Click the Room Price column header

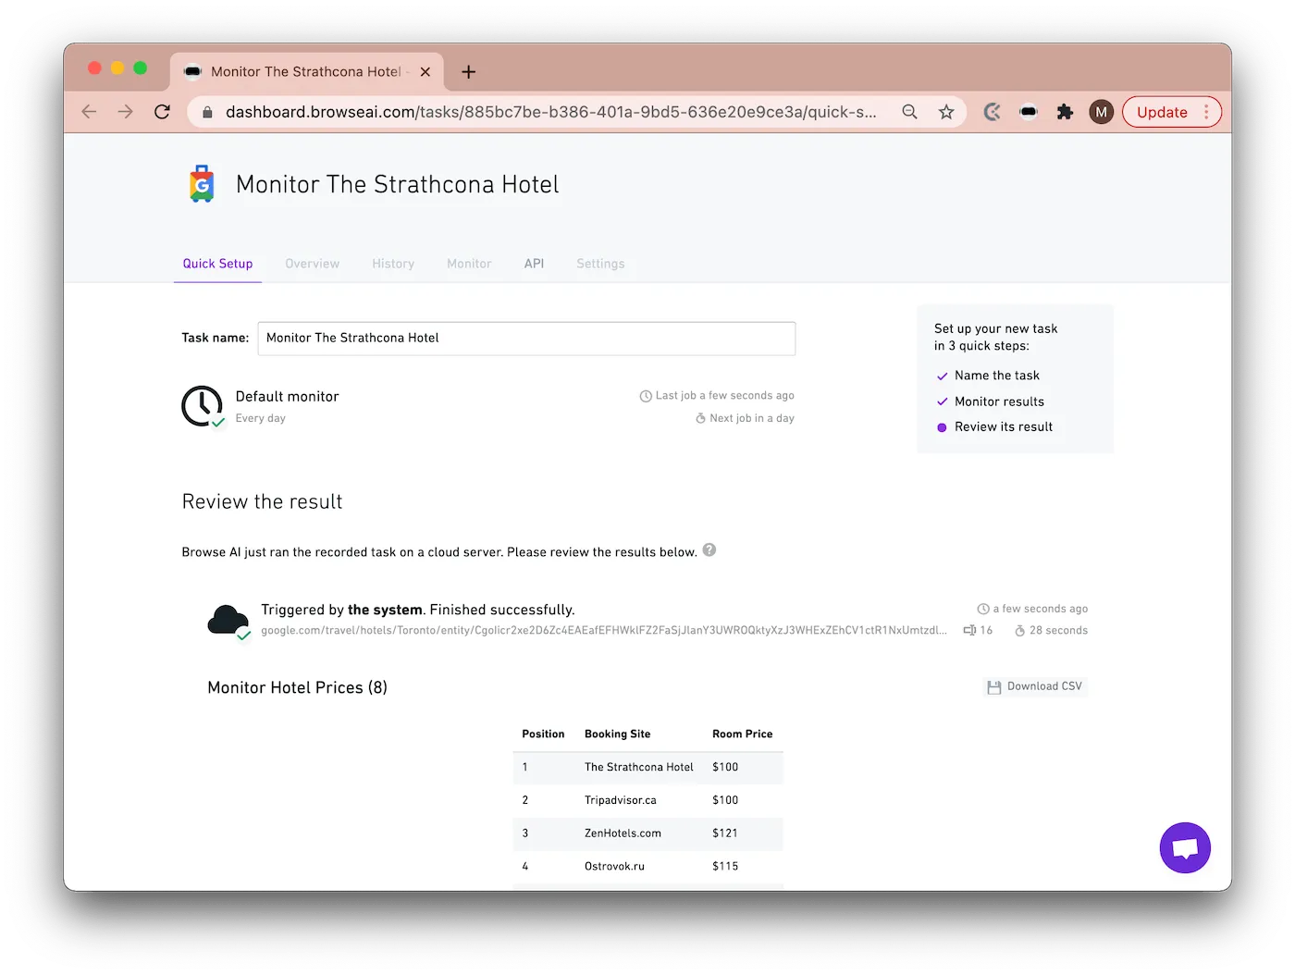[x=742, y=734]
